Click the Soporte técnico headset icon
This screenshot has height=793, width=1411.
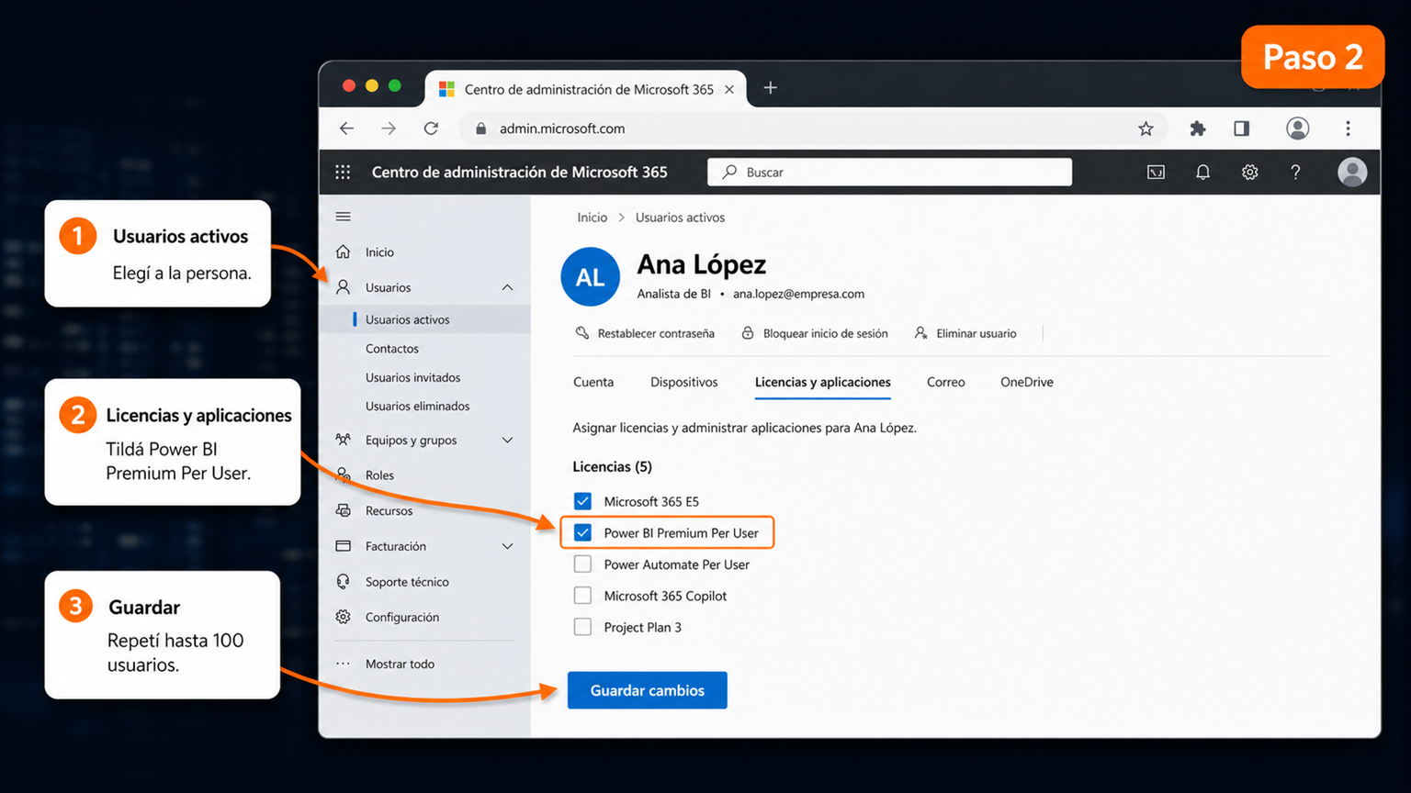pos(344,581)
